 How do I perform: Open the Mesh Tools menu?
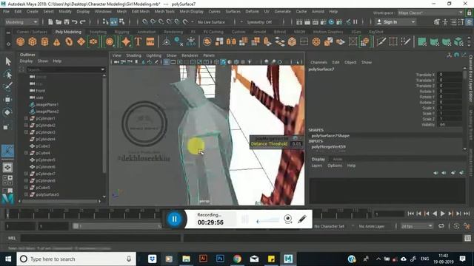(x=164, y=12)
